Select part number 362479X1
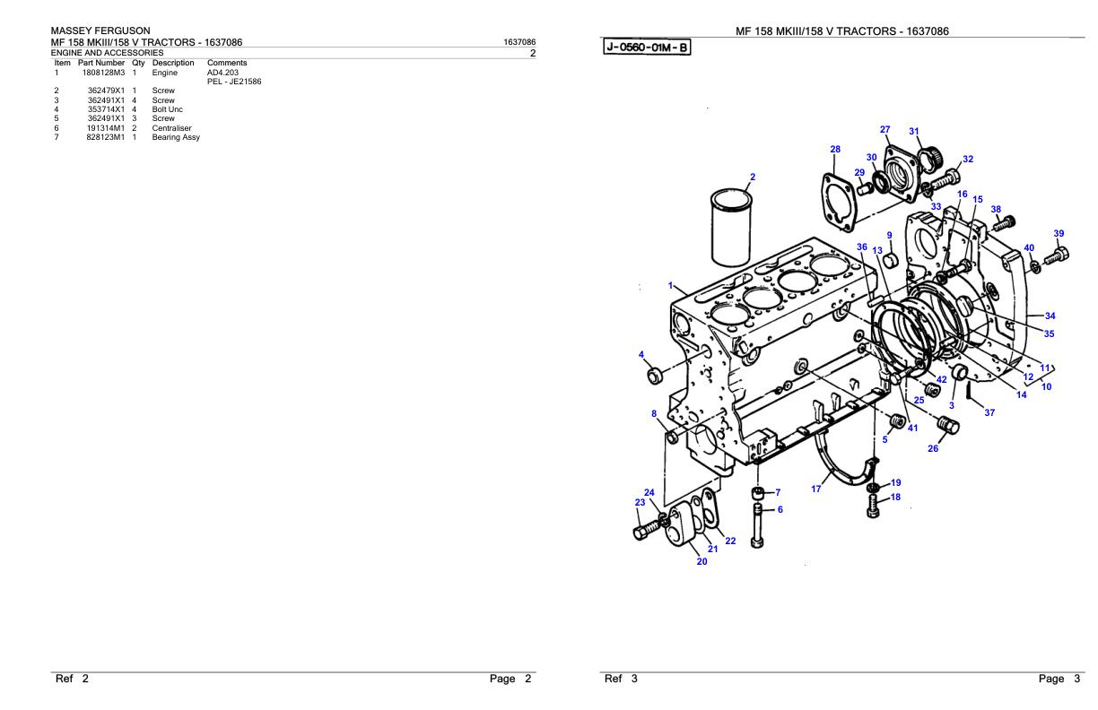This screenshot has width=1098, height=710. (106, 91)
